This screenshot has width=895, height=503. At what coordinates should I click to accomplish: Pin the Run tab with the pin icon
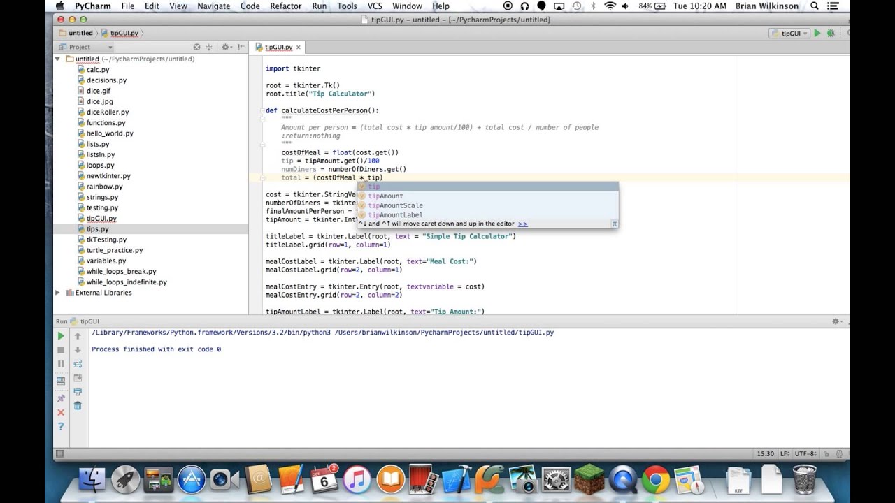(x=61, y=398)
